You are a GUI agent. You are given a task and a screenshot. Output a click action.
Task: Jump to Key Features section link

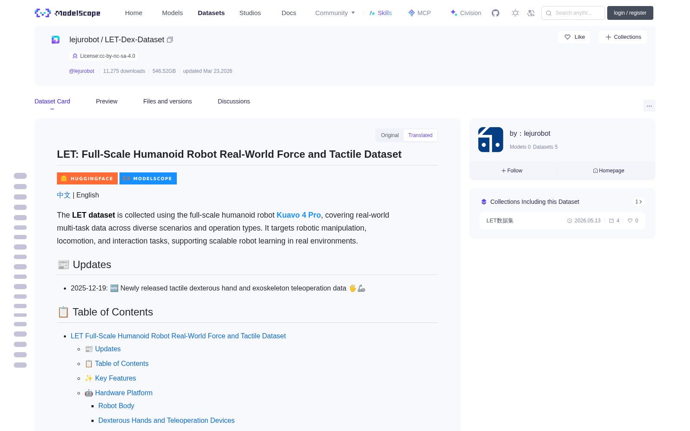(116, 378)
